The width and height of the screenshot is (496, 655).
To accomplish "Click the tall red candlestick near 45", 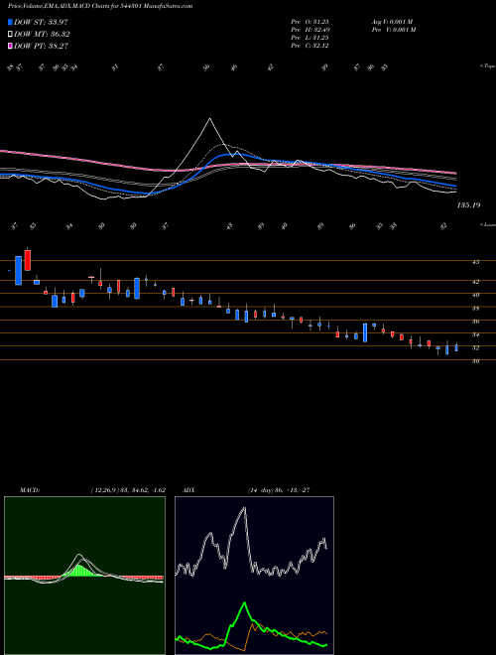I will coord(28,259).
